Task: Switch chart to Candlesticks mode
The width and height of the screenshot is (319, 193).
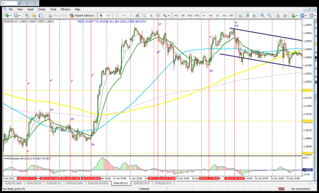Action: point(248,15)
